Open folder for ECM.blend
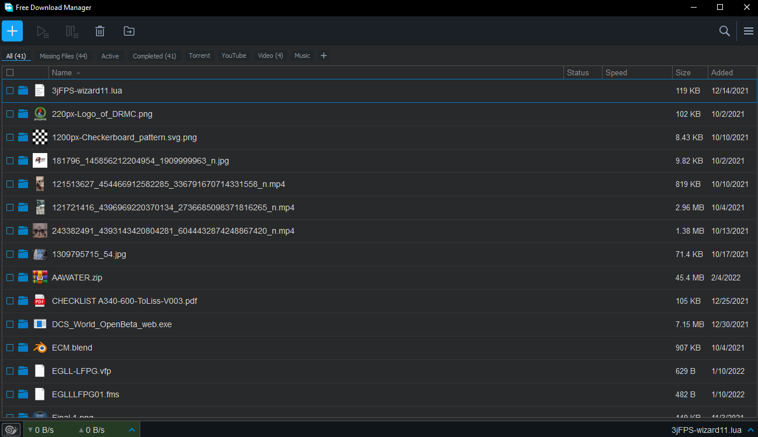Viewport: 758px width, 437px height. click(23, 348)
